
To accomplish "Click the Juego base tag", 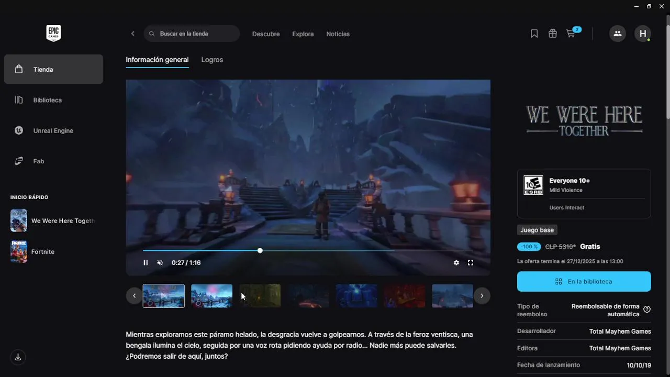I will click(x=538, y=230).
